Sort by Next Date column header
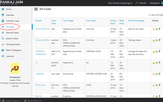163x102 pixels. pyautogui.click(x=122, y=22)
